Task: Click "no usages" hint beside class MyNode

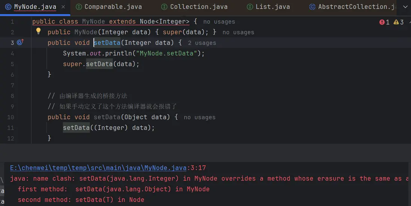Action: 219,22
